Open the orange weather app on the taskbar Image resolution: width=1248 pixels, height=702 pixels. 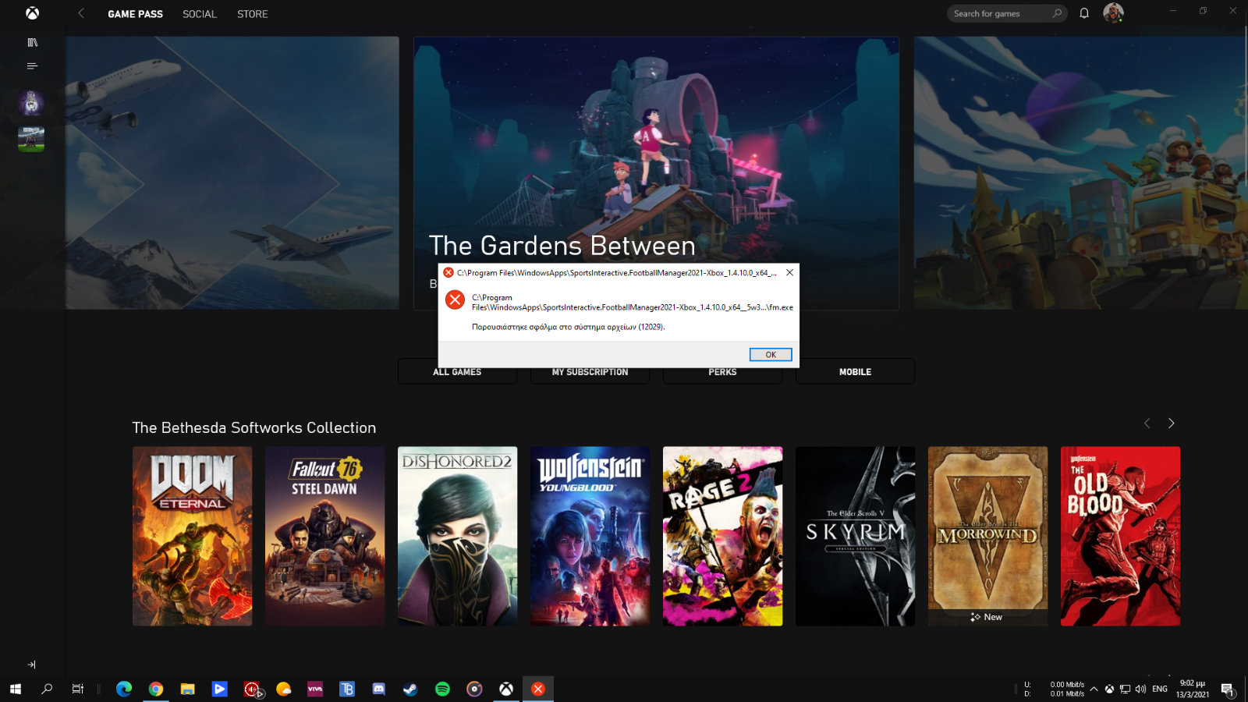284,689
